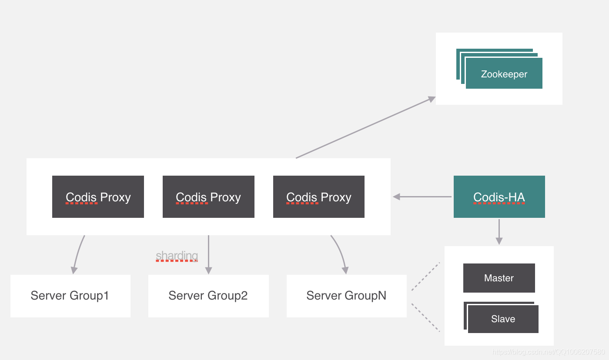Click the Master node
Screen dimensions: 609x360
point(499,278)
